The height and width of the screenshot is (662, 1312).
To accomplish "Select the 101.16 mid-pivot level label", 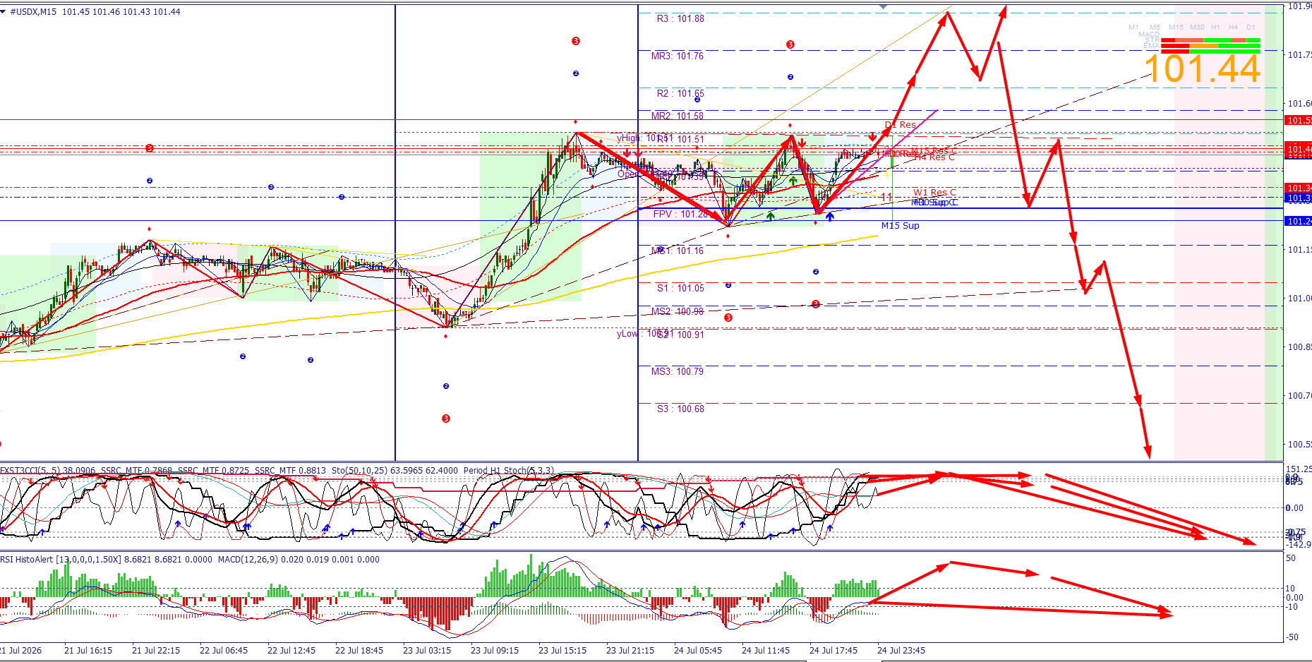I will coord(678,251).
